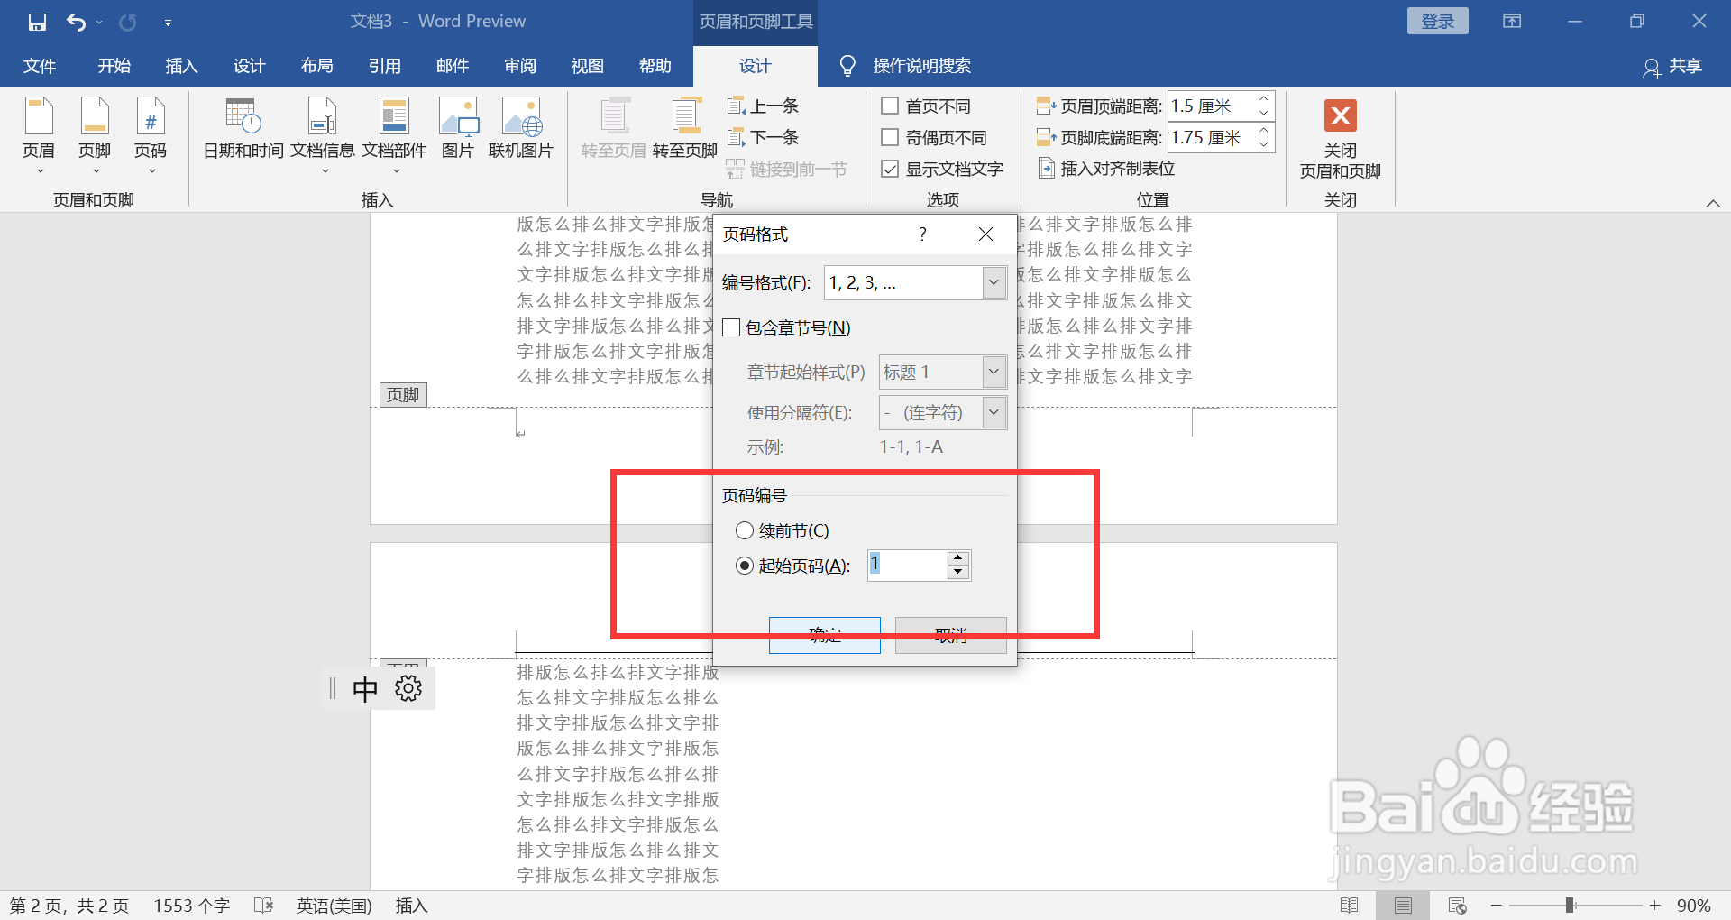Open the 使用分隔符 dropdown
This screenshot has height=920, width=1731.
pyautogui.click(x=994, y=412)
